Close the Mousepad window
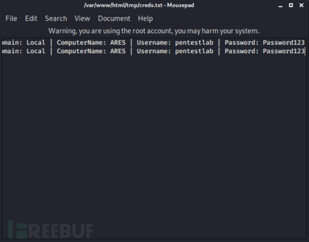 (x=301, y=5)
